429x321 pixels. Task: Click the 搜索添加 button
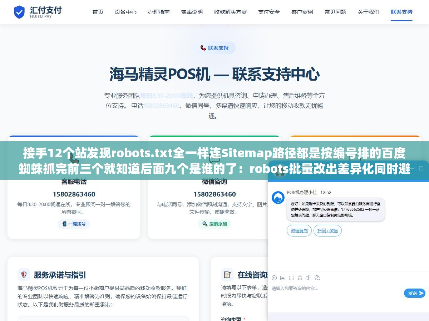click(214, 224)
